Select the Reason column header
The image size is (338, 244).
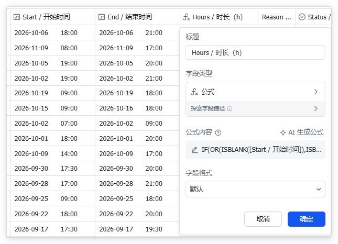coord(277,17)
